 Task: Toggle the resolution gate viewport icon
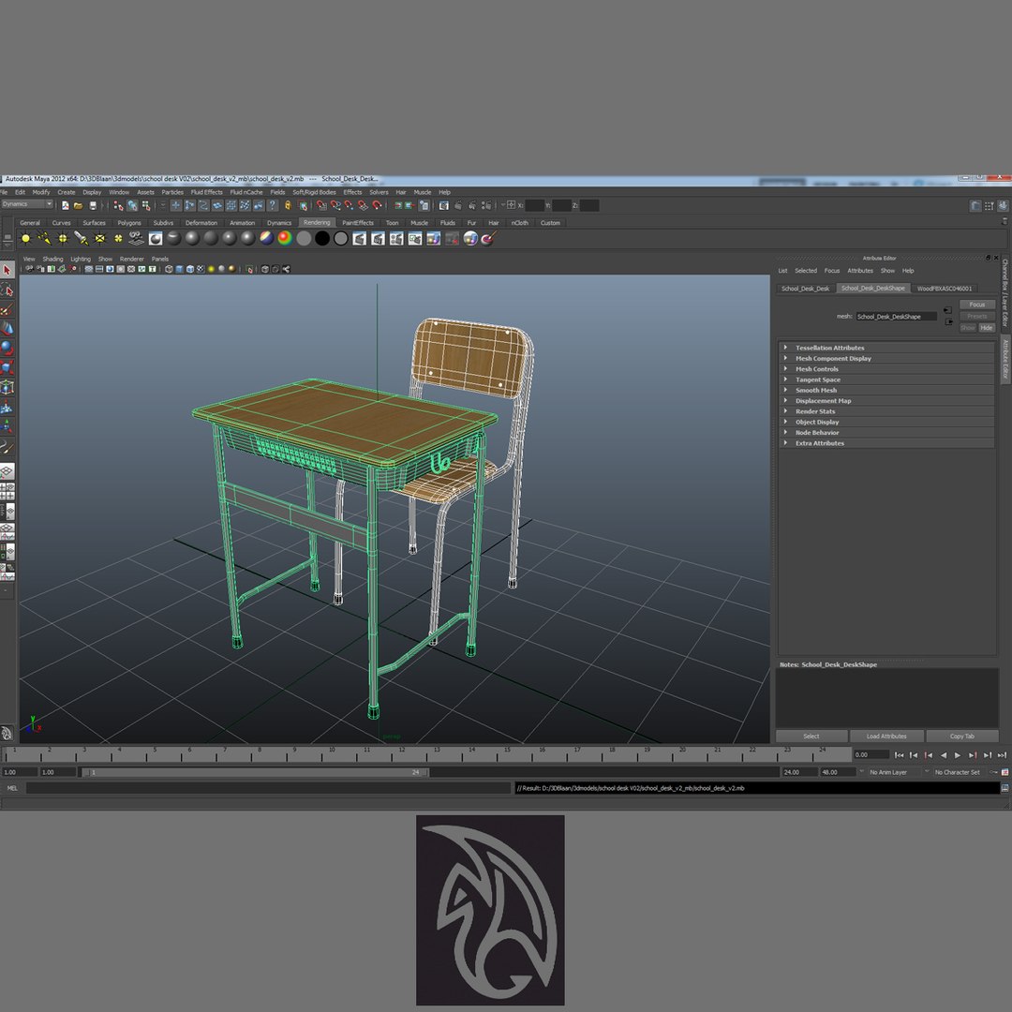pos(110,269)
